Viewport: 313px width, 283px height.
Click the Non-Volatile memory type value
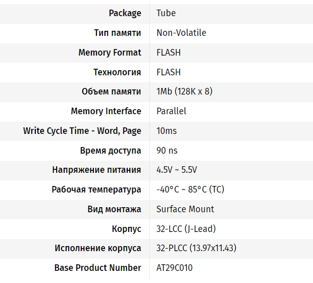pyautogui.click(x=181, y=33)
